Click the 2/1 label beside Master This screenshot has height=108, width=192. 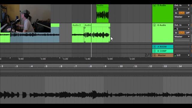coord(148,55)
